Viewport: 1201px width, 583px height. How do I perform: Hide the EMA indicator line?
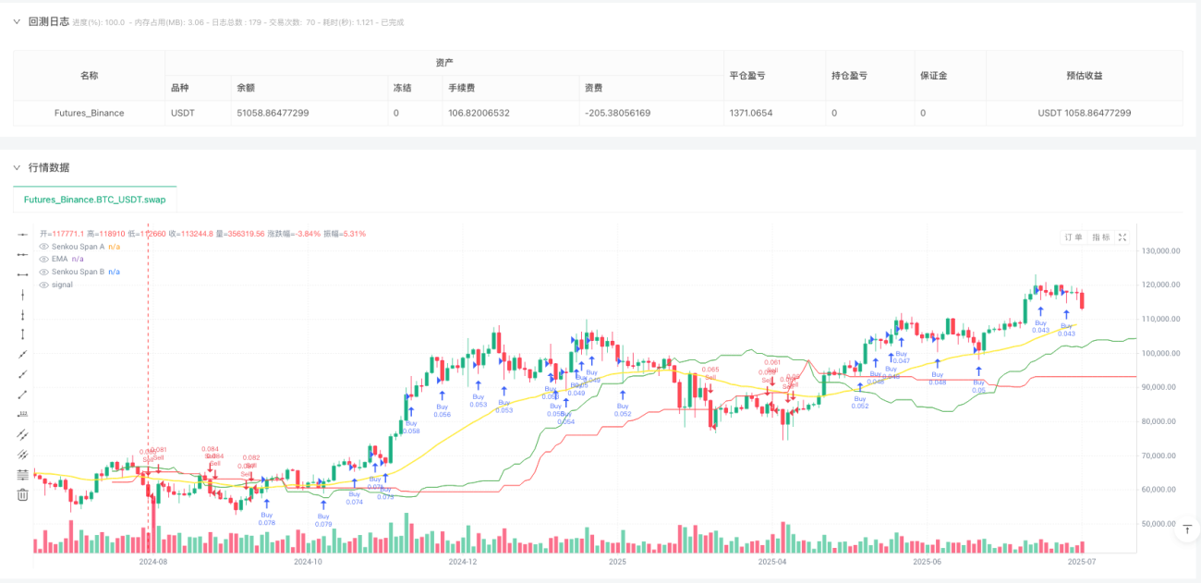[44, 259]
